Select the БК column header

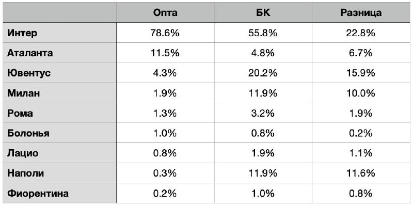pos(263,12)
